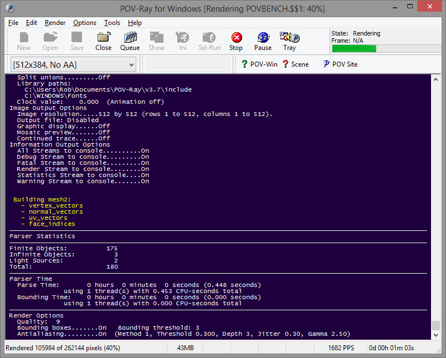Open POV-Win help

tap(259, 64)
